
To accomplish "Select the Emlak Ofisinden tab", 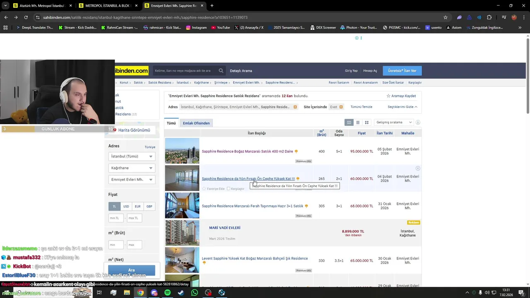I will [x=196, y=123].
